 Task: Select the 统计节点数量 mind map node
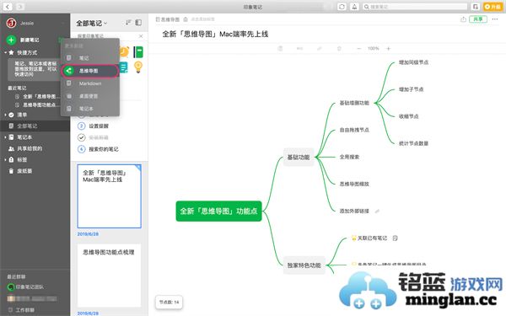click(413, 143)
